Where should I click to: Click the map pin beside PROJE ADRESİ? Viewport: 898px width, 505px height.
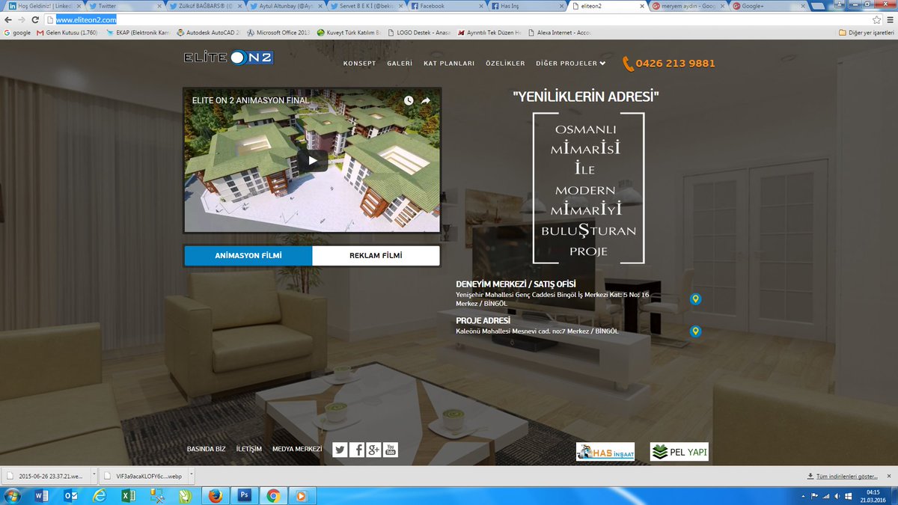(x=697, y=331)
